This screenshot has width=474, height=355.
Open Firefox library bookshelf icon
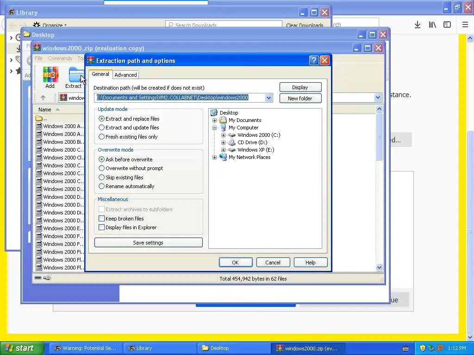[432, 25]
